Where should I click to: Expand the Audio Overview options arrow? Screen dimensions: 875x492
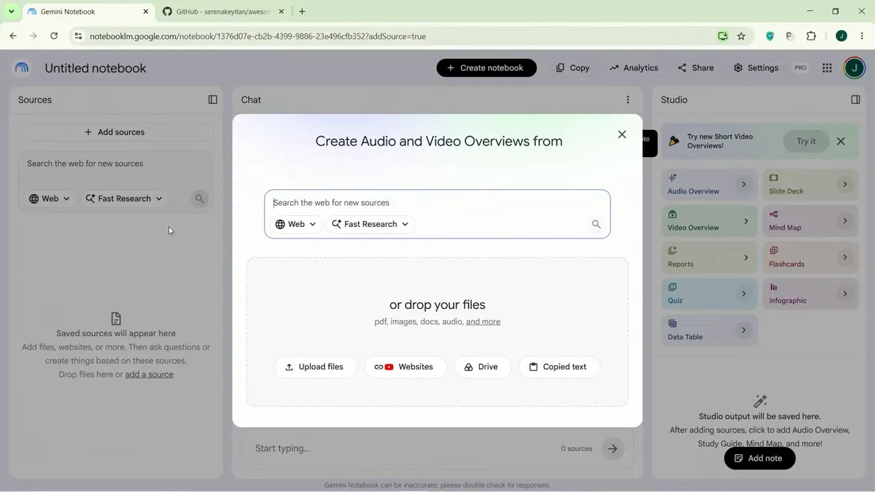coord(744,184)
